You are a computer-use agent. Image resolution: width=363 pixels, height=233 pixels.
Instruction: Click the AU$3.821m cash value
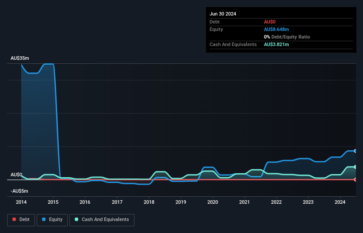276,44
